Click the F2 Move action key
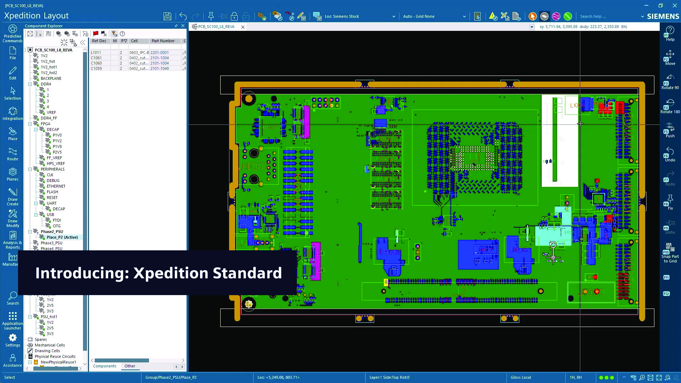 (x=670, y=58)
